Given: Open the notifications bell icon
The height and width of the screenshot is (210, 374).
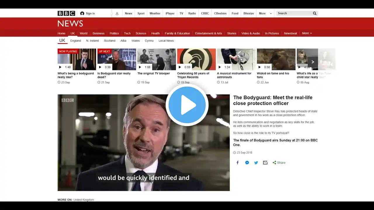Looking at the screenshot, I should (x=117, y=13).
